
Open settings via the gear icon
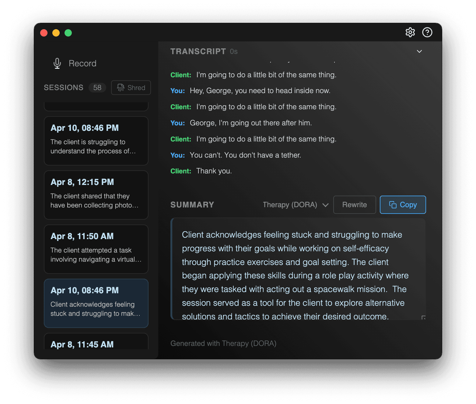[410, 32]
